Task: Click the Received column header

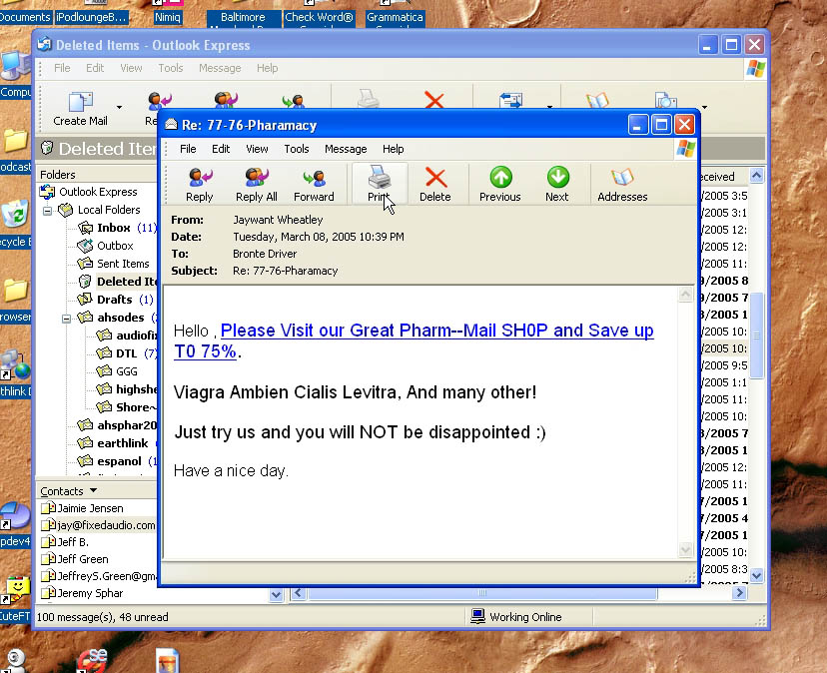Action: click(x=723, y=176)
